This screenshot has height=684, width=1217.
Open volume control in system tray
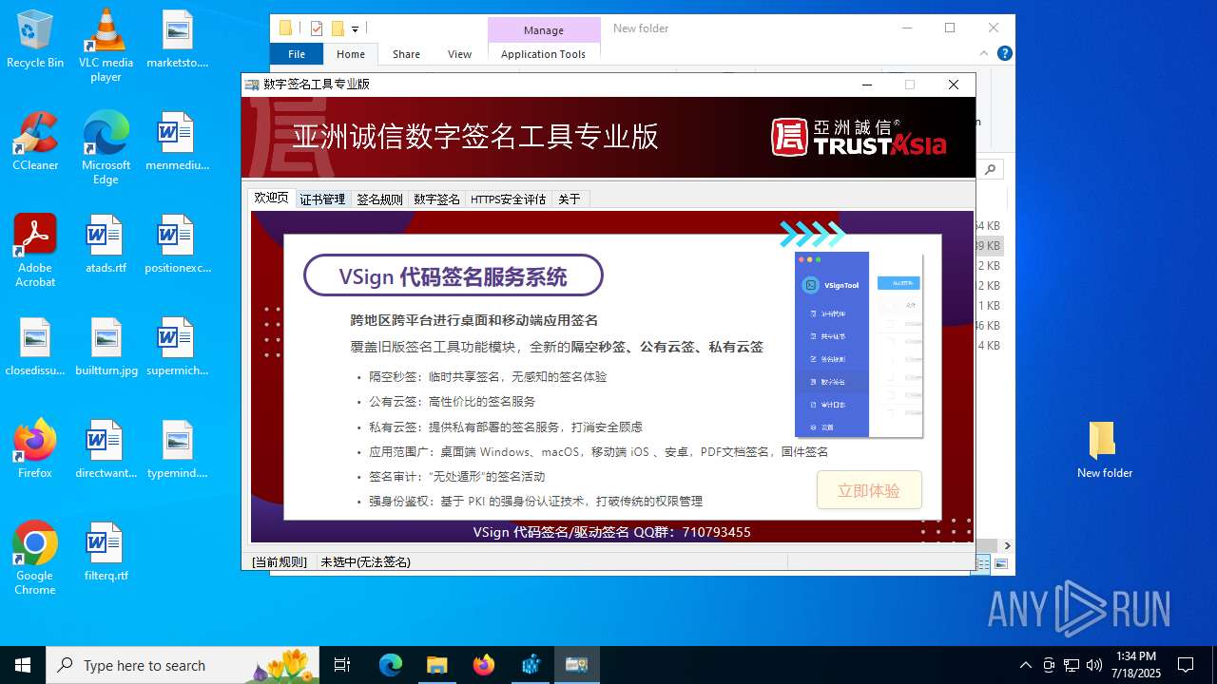pyautogui.click(x=1093, y=665)
